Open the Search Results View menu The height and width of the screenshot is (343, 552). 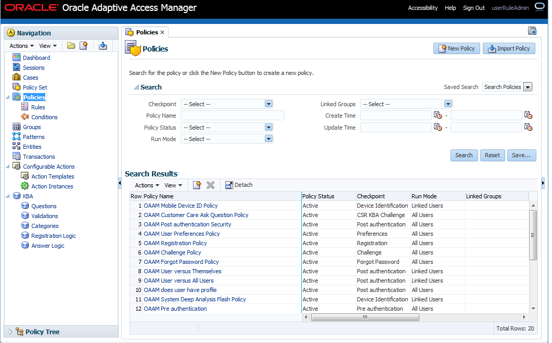click(x=173, y=185)
